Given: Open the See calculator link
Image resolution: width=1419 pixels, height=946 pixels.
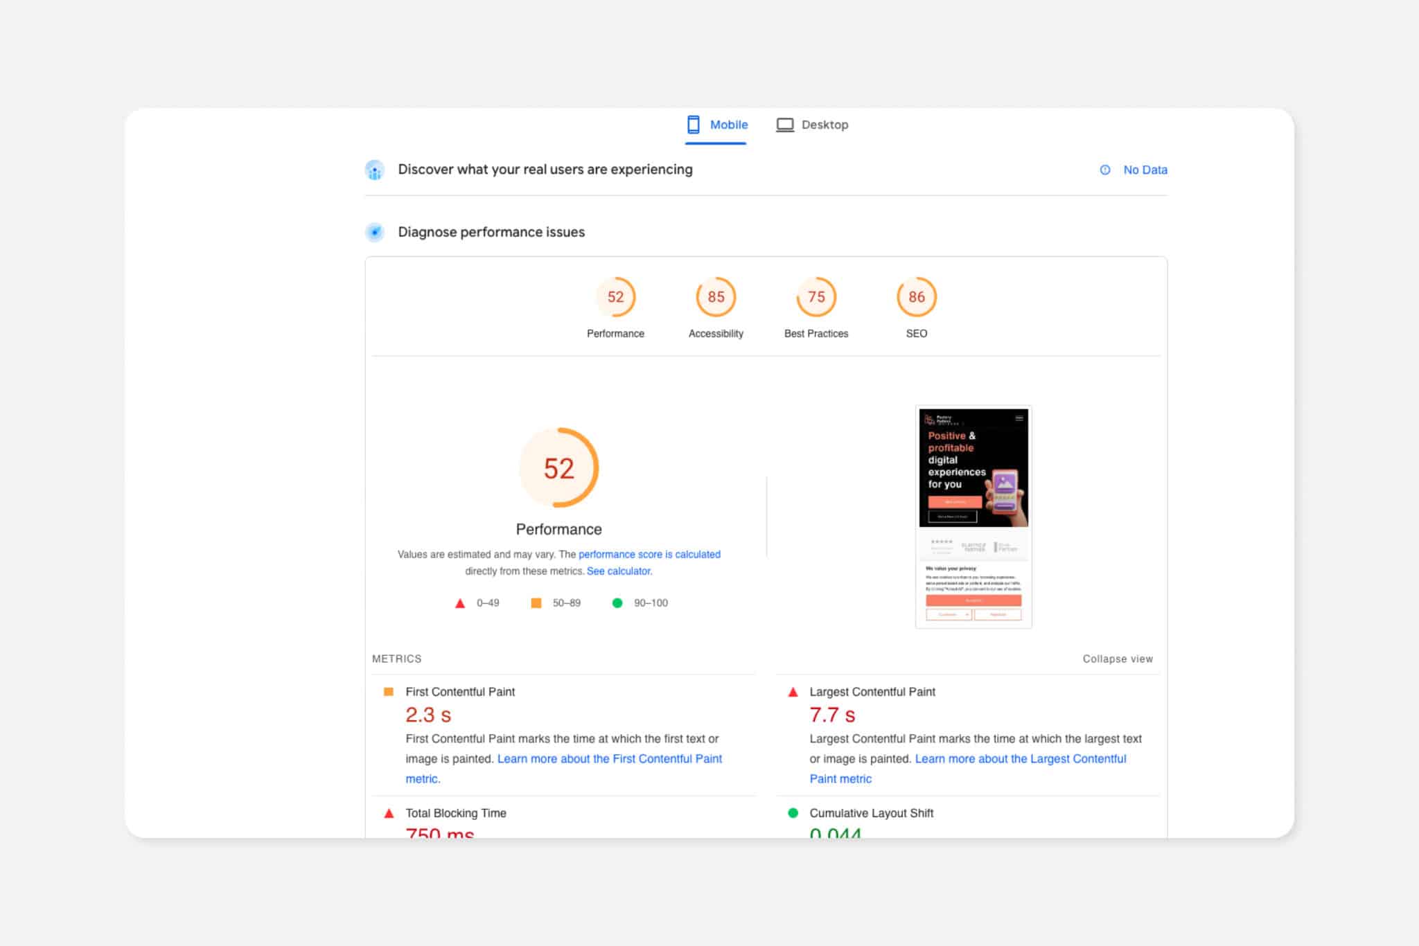Looking at the screenshot, I should (x=619, y=571).
